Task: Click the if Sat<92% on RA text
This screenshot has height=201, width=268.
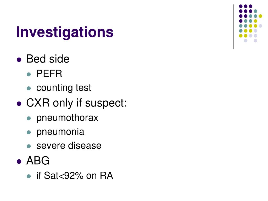Action: [75, 176]
